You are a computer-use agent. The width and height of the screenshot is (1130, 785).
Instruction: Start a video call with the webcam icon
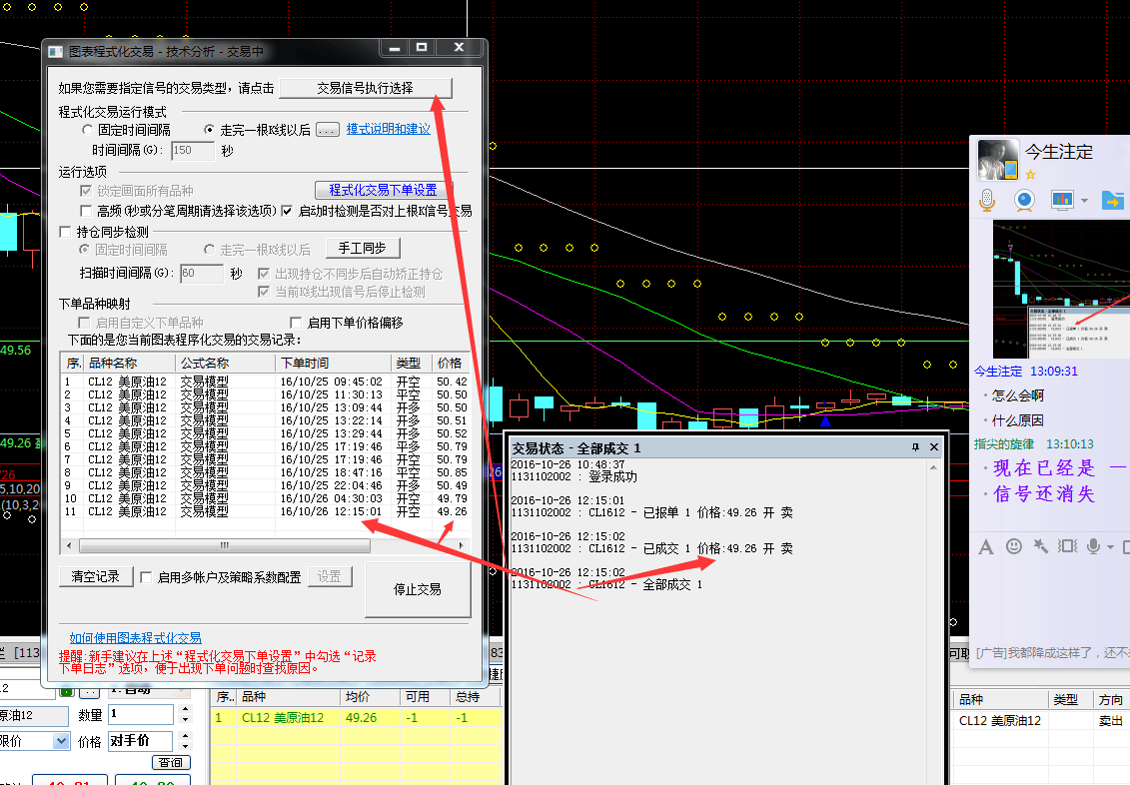[x=1024, y=200]
